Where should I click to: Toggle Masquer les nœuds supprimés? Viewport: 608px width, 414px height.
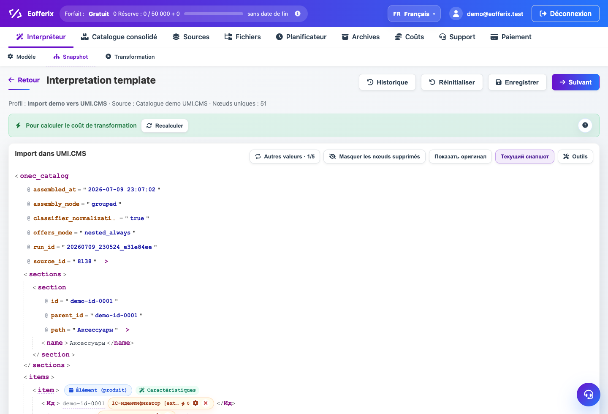click(375, 156)
